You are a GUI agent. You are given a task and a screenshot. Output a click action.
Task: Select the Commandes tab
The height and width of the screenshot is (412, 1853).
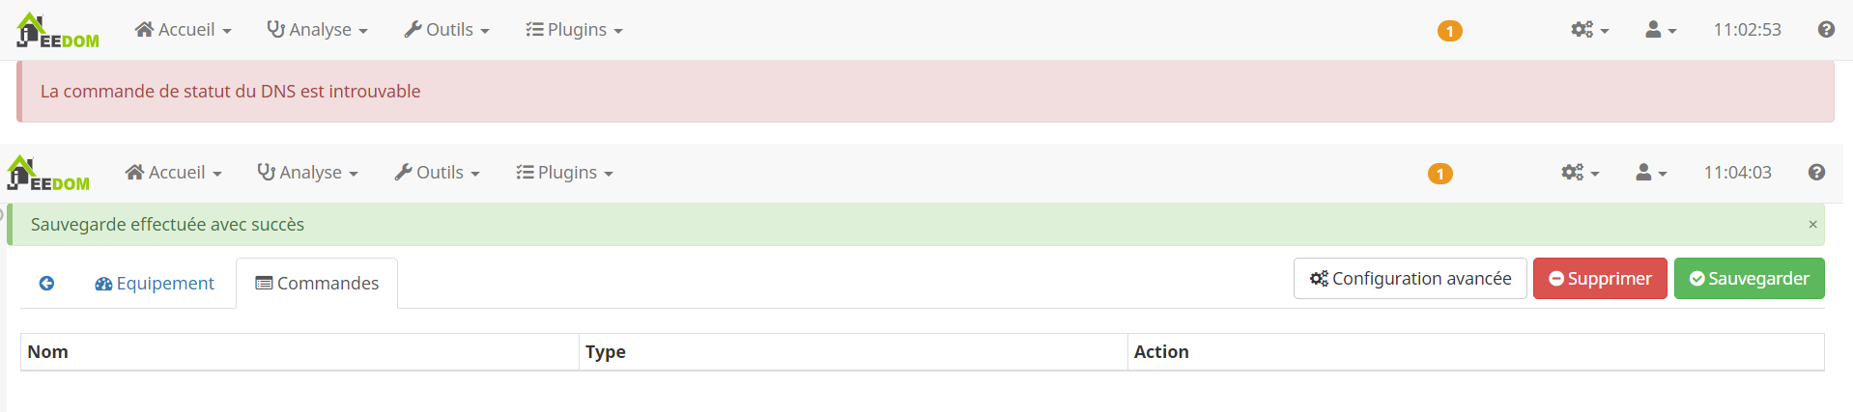point(317,284)
